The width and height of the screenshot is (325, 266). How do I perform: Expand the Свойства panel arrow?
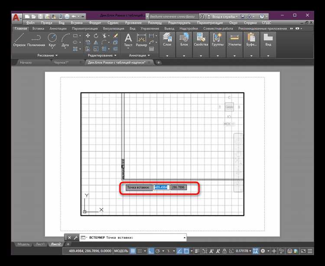point(201,56)
